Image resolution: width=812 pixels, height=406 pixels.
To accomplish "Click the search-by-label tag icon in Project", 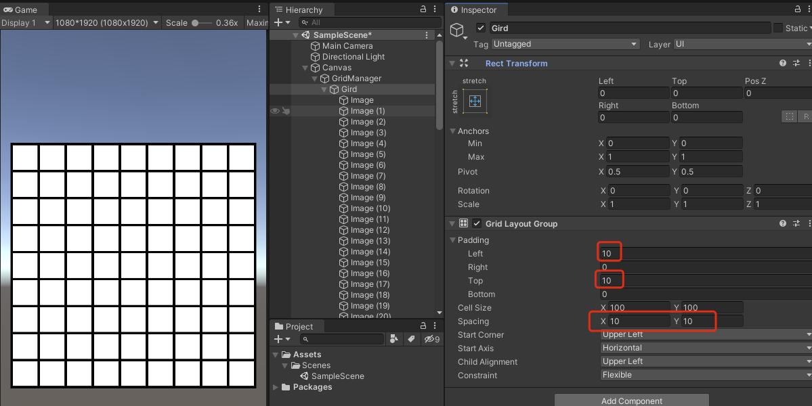I will point(412,339).
